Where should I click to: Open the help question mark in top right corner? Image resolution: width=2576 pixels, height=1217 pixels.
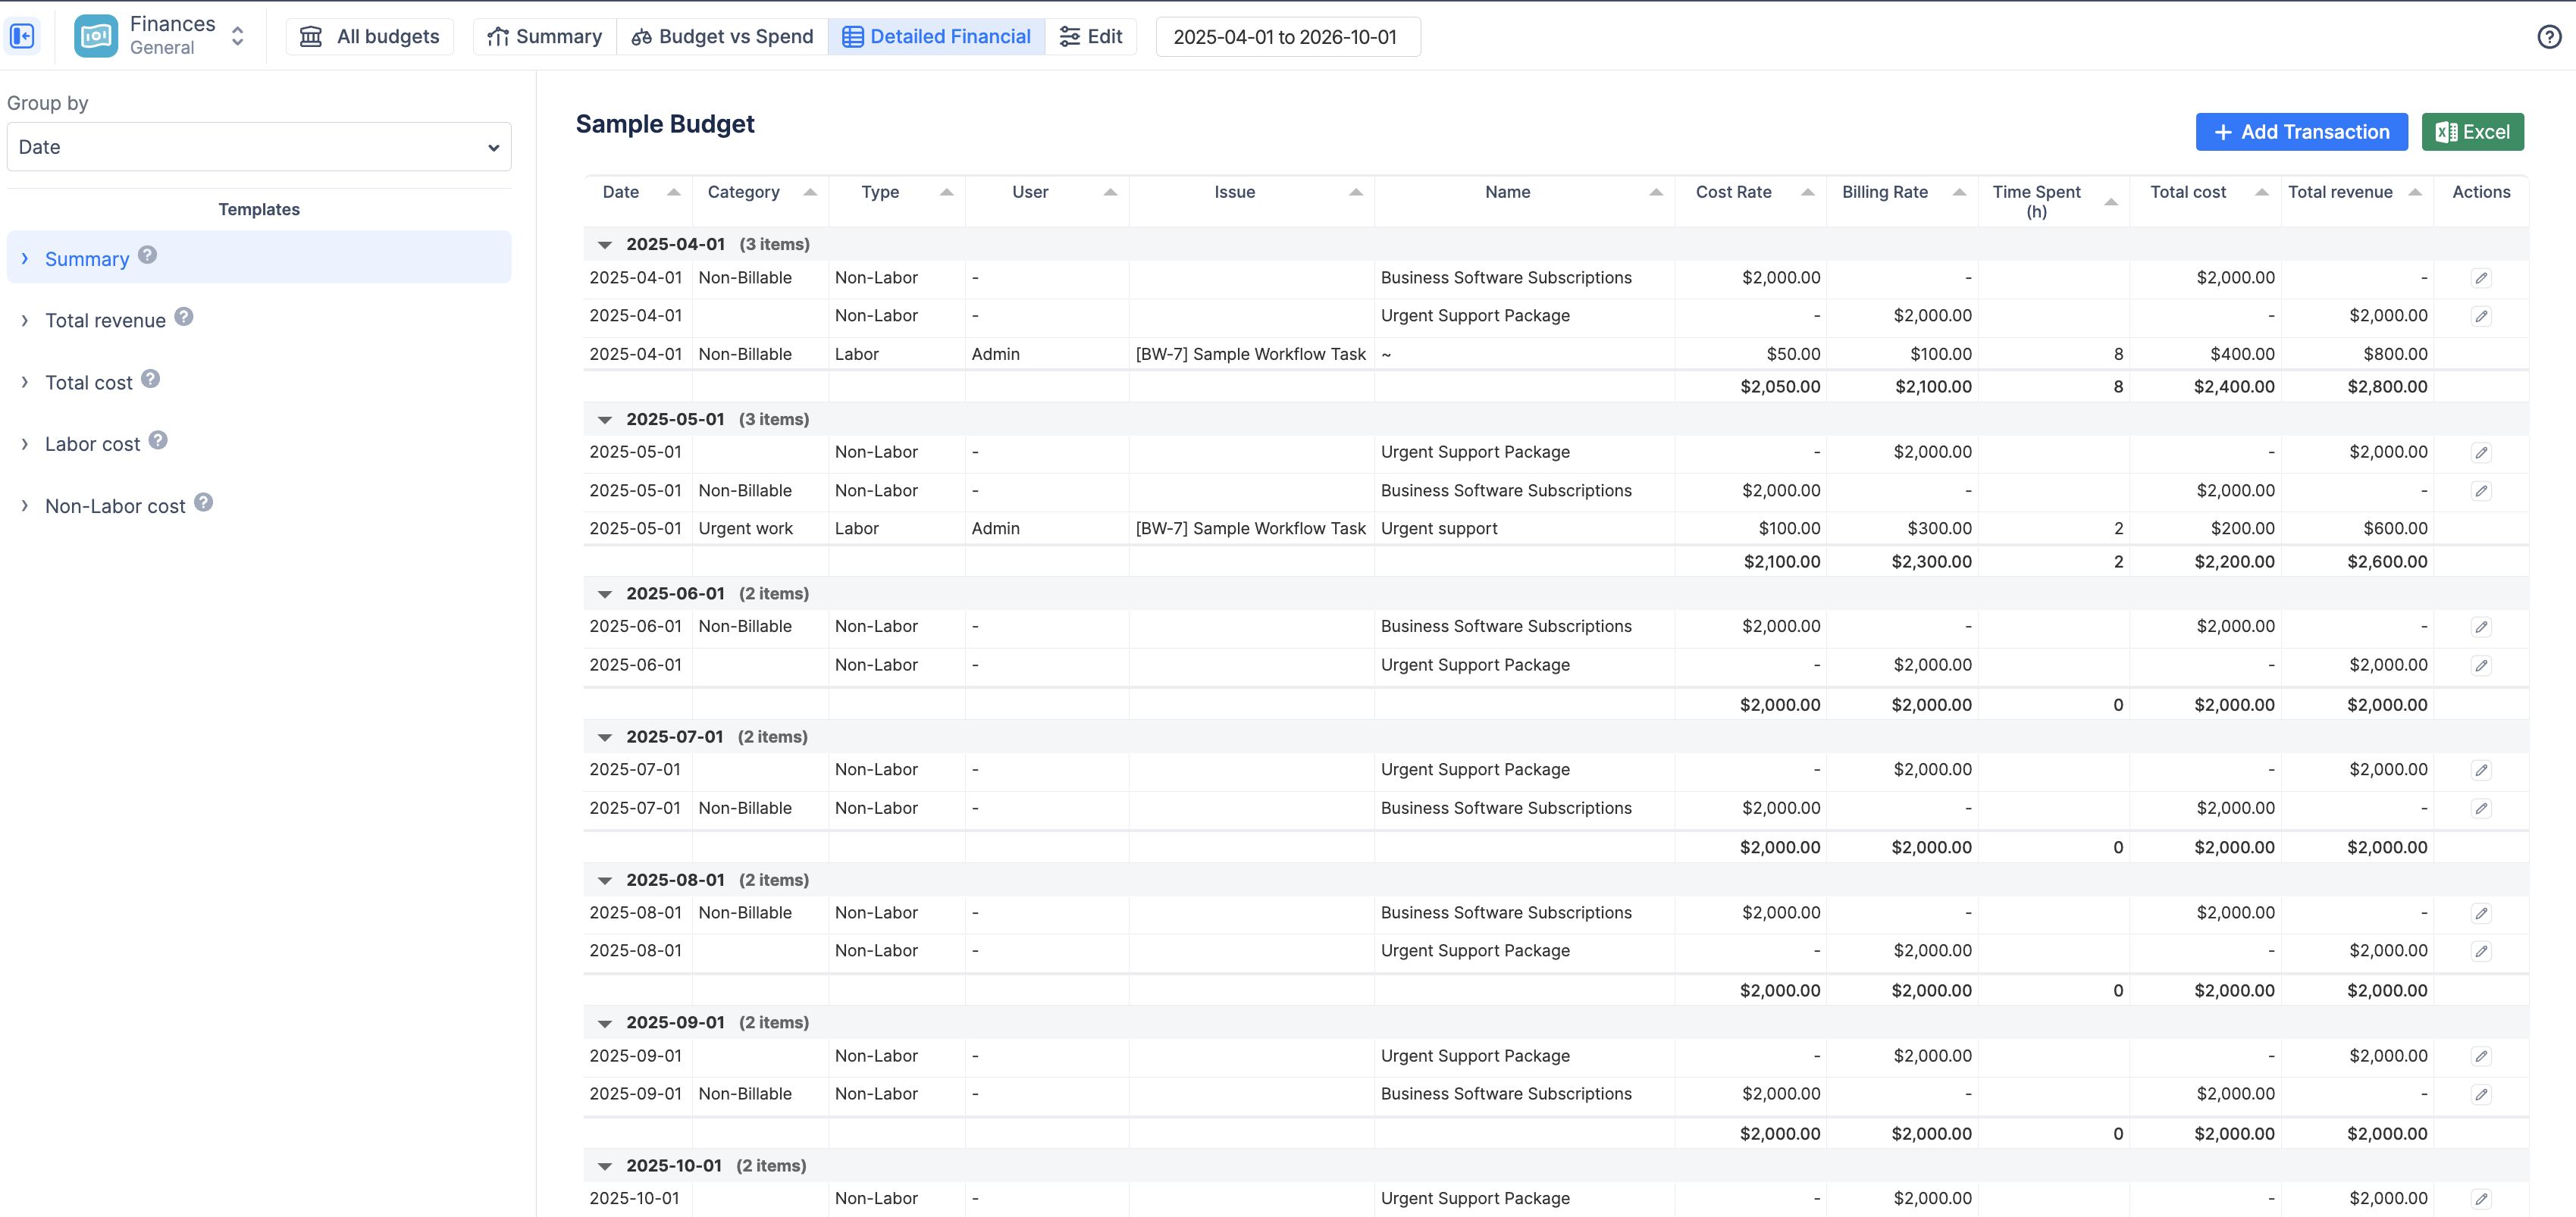2551,37
